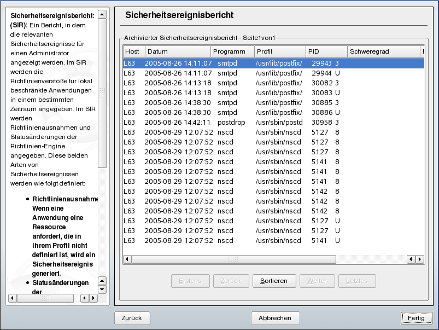Click the Schweregrad column header

(383, 51)
